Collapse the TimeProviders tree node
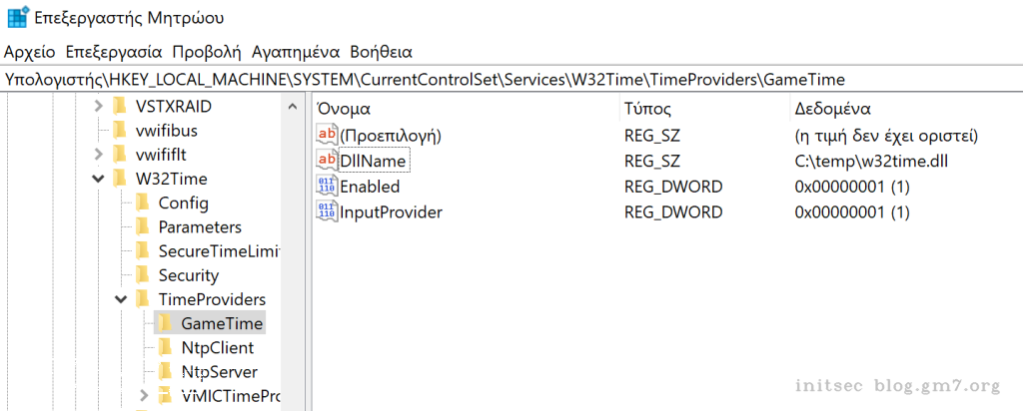 tap(120, 299)
